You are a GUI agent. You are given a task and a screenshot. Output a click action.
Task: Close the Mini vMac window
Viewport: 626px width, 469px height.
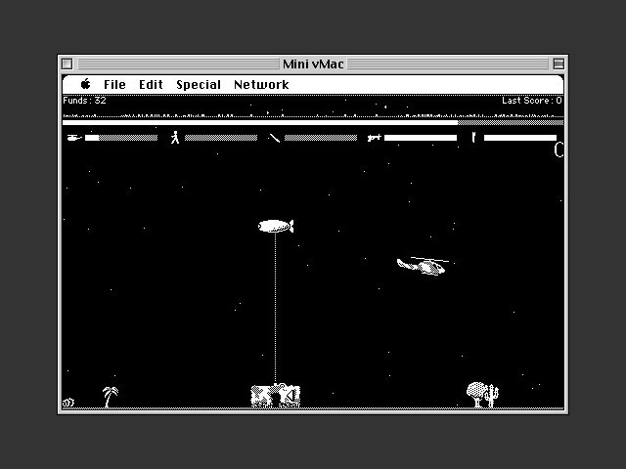click(x=67, y=64)
